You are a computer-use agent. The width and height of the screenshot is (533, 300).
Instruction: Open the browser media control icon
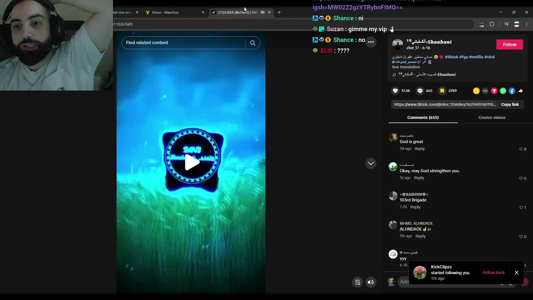point(506,24)
